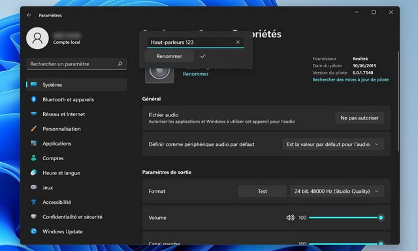Open the 24 bit 48000 Hz format dropdown
The width and height of the screenshot is (418, 251).
(337, 191)
